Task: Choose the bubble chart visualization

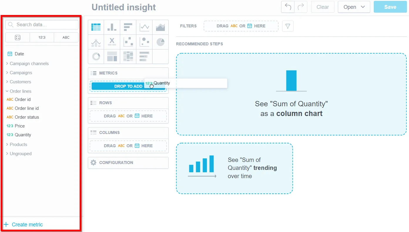Action: tap(144, 42)
